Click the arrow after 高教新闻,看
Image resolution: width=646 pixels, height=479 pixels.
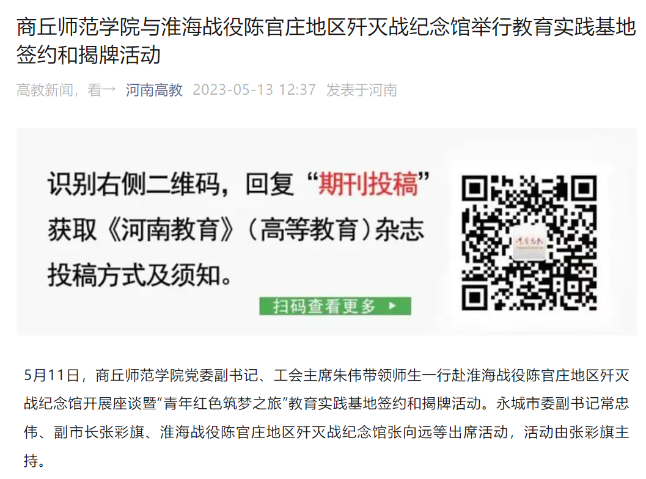coord(109,89)
